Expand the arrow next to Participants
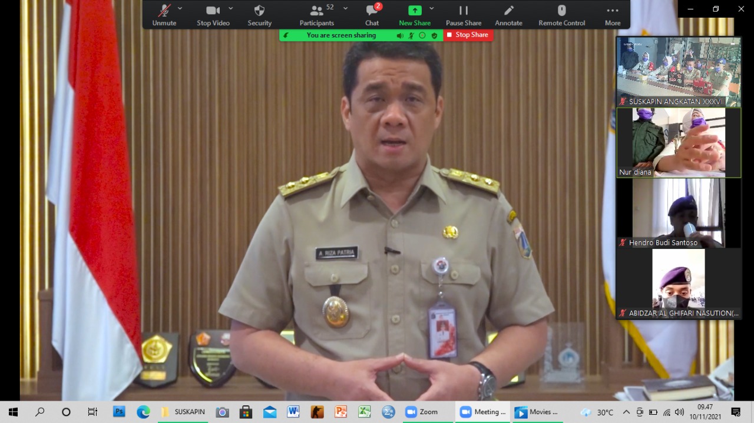The image size is (754, 423). point(345,9)
